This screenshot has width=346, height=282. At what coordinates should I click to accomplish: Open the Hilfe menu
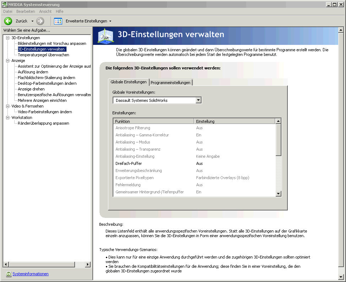[x=59, y=11]
